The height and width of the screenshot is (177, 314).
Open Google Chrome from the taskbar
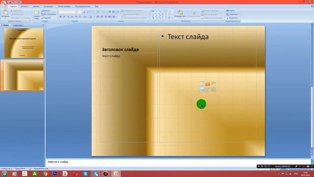tap(45, 174)
